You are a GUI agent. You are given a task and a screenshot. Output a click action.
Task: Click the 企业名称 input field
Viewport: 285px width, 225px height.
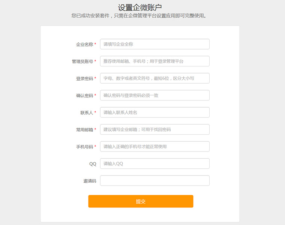(x=154, y=44)
